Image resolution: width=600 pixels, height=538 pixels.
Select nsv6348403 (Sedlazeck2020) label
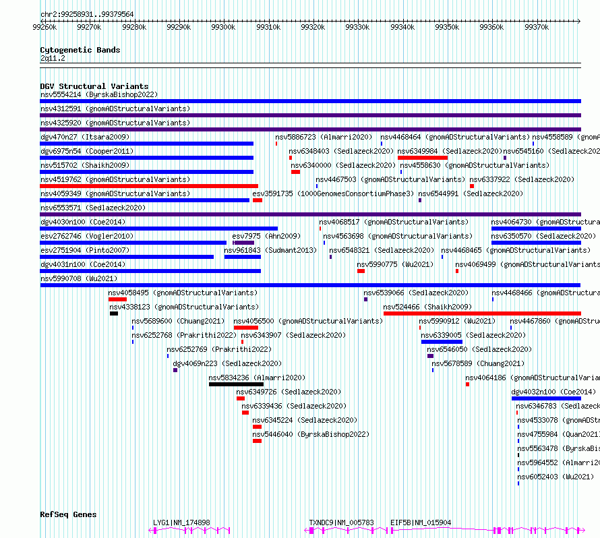[x=341, y=151]
